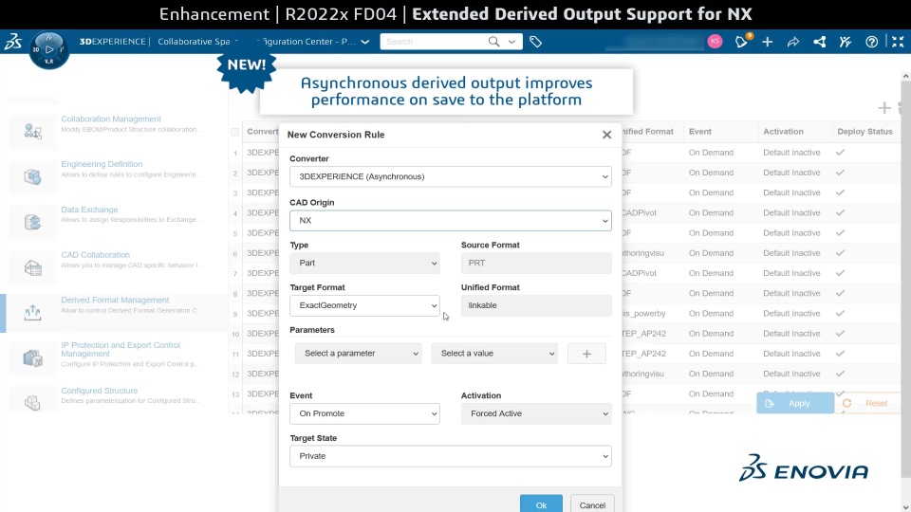Open Data Exchange settings entry
Viewport: 911px width, 512px height.
coord(89,210)
